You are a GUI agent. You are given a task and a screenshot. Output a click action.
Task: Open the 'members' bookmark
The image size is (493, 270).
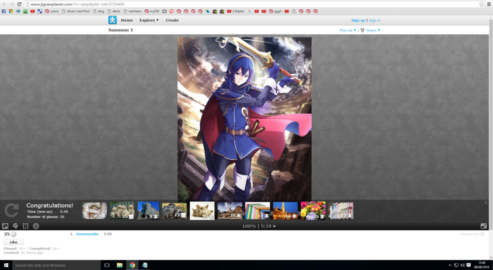pos(132,11)
